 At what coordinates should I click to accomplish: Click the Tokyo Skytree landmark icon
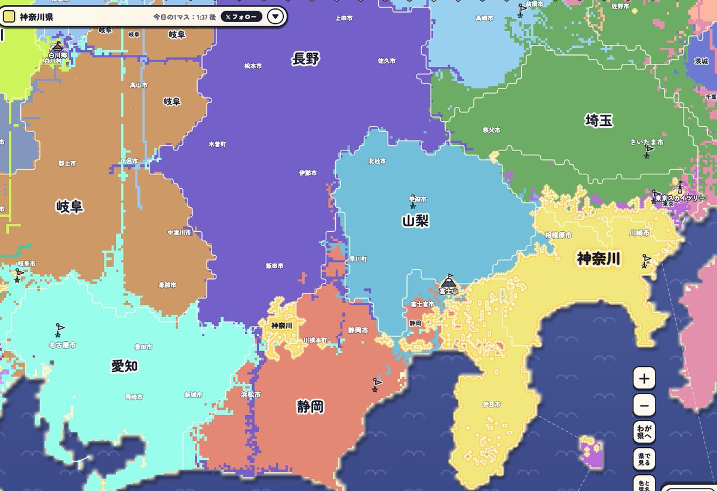pos(679,188)
